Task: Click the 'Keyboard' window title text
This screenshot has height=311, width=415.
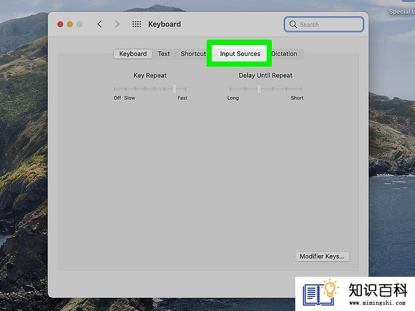Action: pyautogui.click(x=165, y=24)
